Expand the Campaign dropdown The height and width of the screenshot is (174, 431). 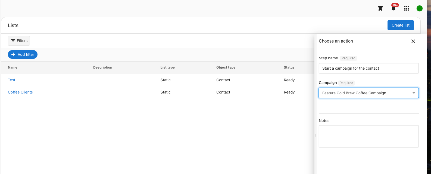tap(368, 93)
